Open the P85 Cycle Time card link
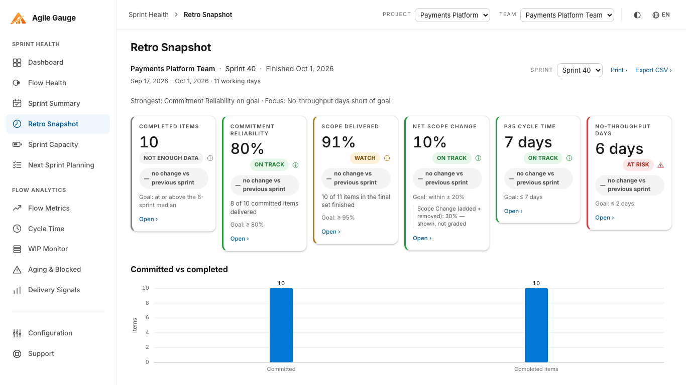Screen dimensions: 686x385 [513, 211]
